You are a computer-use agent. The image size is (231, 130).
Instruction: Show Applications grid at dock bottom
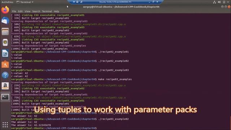click(5, 125)
